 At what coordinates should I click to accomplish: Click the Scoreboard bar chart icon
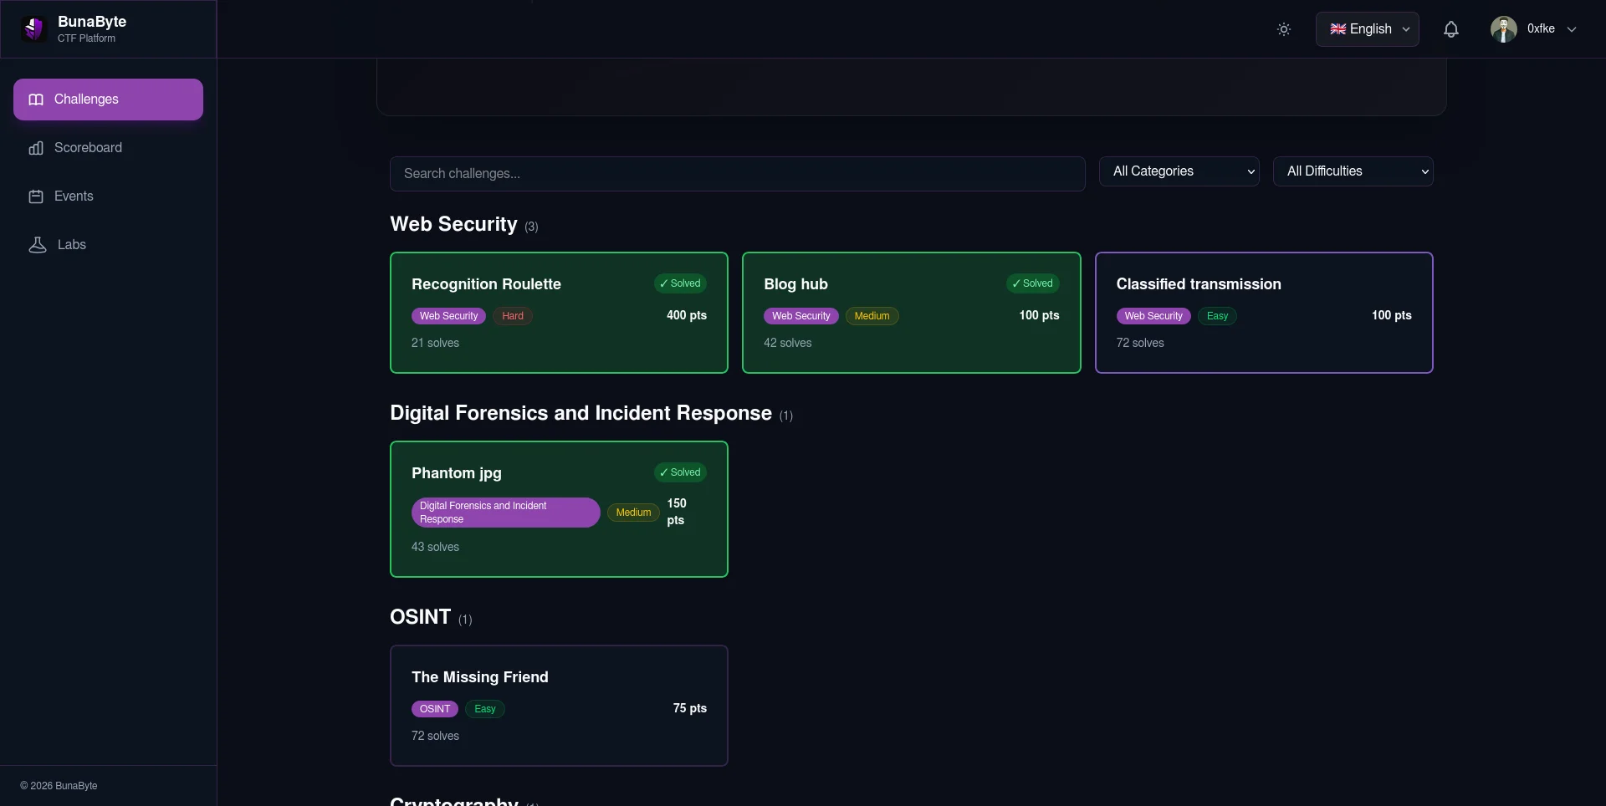coord(36,148)
